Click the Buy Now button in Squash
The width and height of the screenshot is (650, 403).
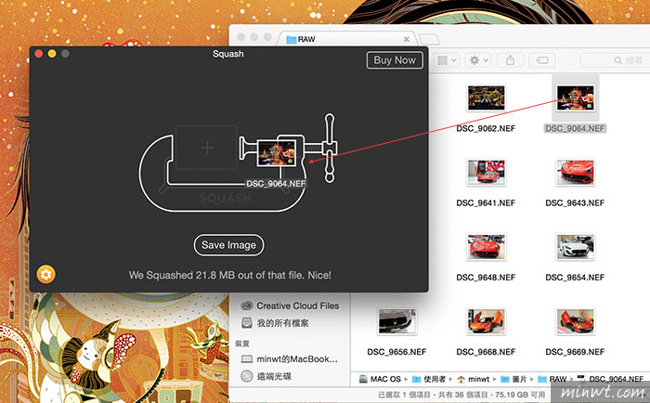click(x=395, y=60)
